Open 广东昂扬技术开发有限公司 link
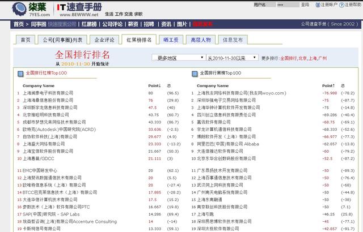Screen dimensions: 363x232 click(222, 170)
